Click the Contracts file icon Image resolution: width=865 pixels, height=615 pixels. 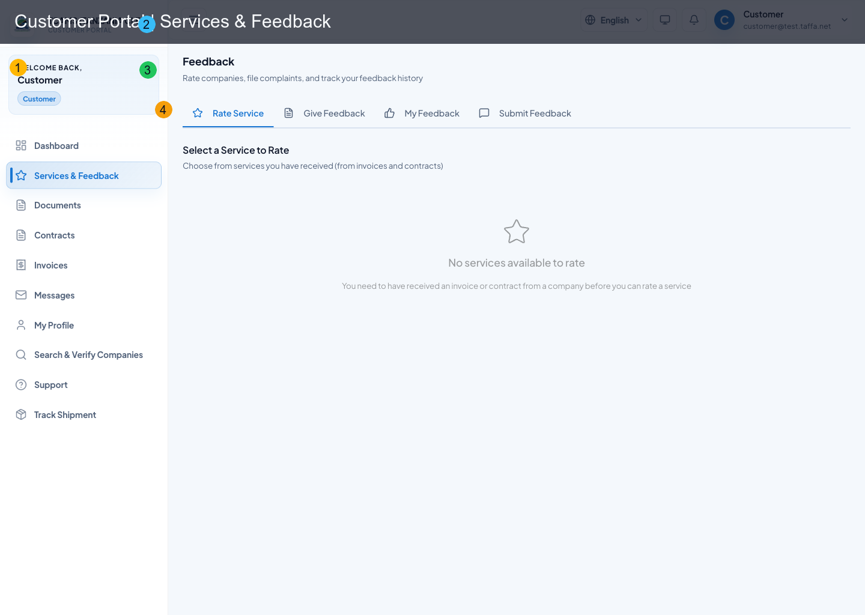pyautogui.click(x=21, y=235)
